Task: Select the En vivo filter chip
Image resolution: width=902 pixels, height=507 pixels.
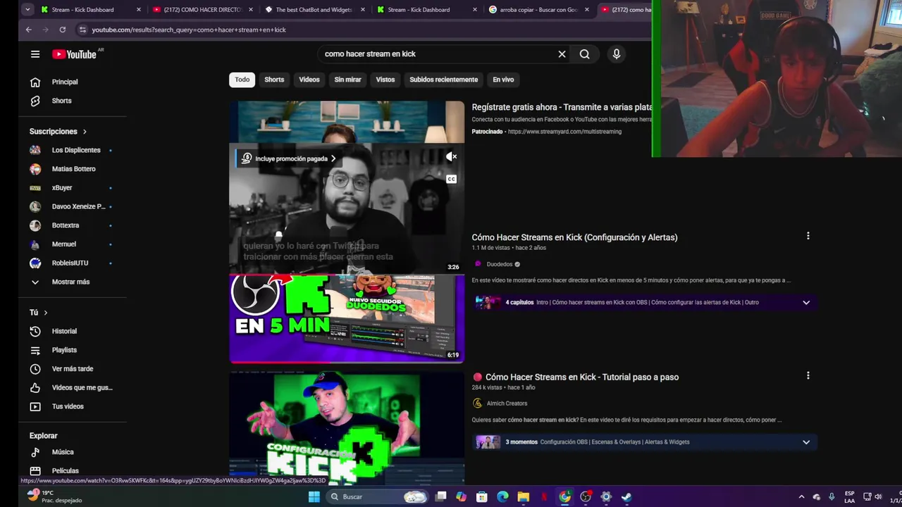Action: pos(503,80)
